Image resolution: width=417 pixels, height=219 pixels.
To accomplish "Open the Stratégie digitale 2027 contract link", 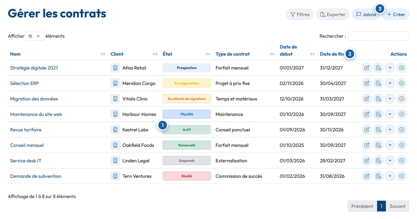I will coord(34,68).
